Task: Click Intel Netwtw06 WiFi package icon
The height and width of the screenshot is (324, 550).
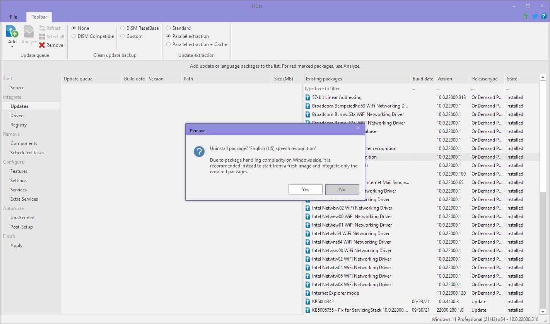Action: click(308, 276)
